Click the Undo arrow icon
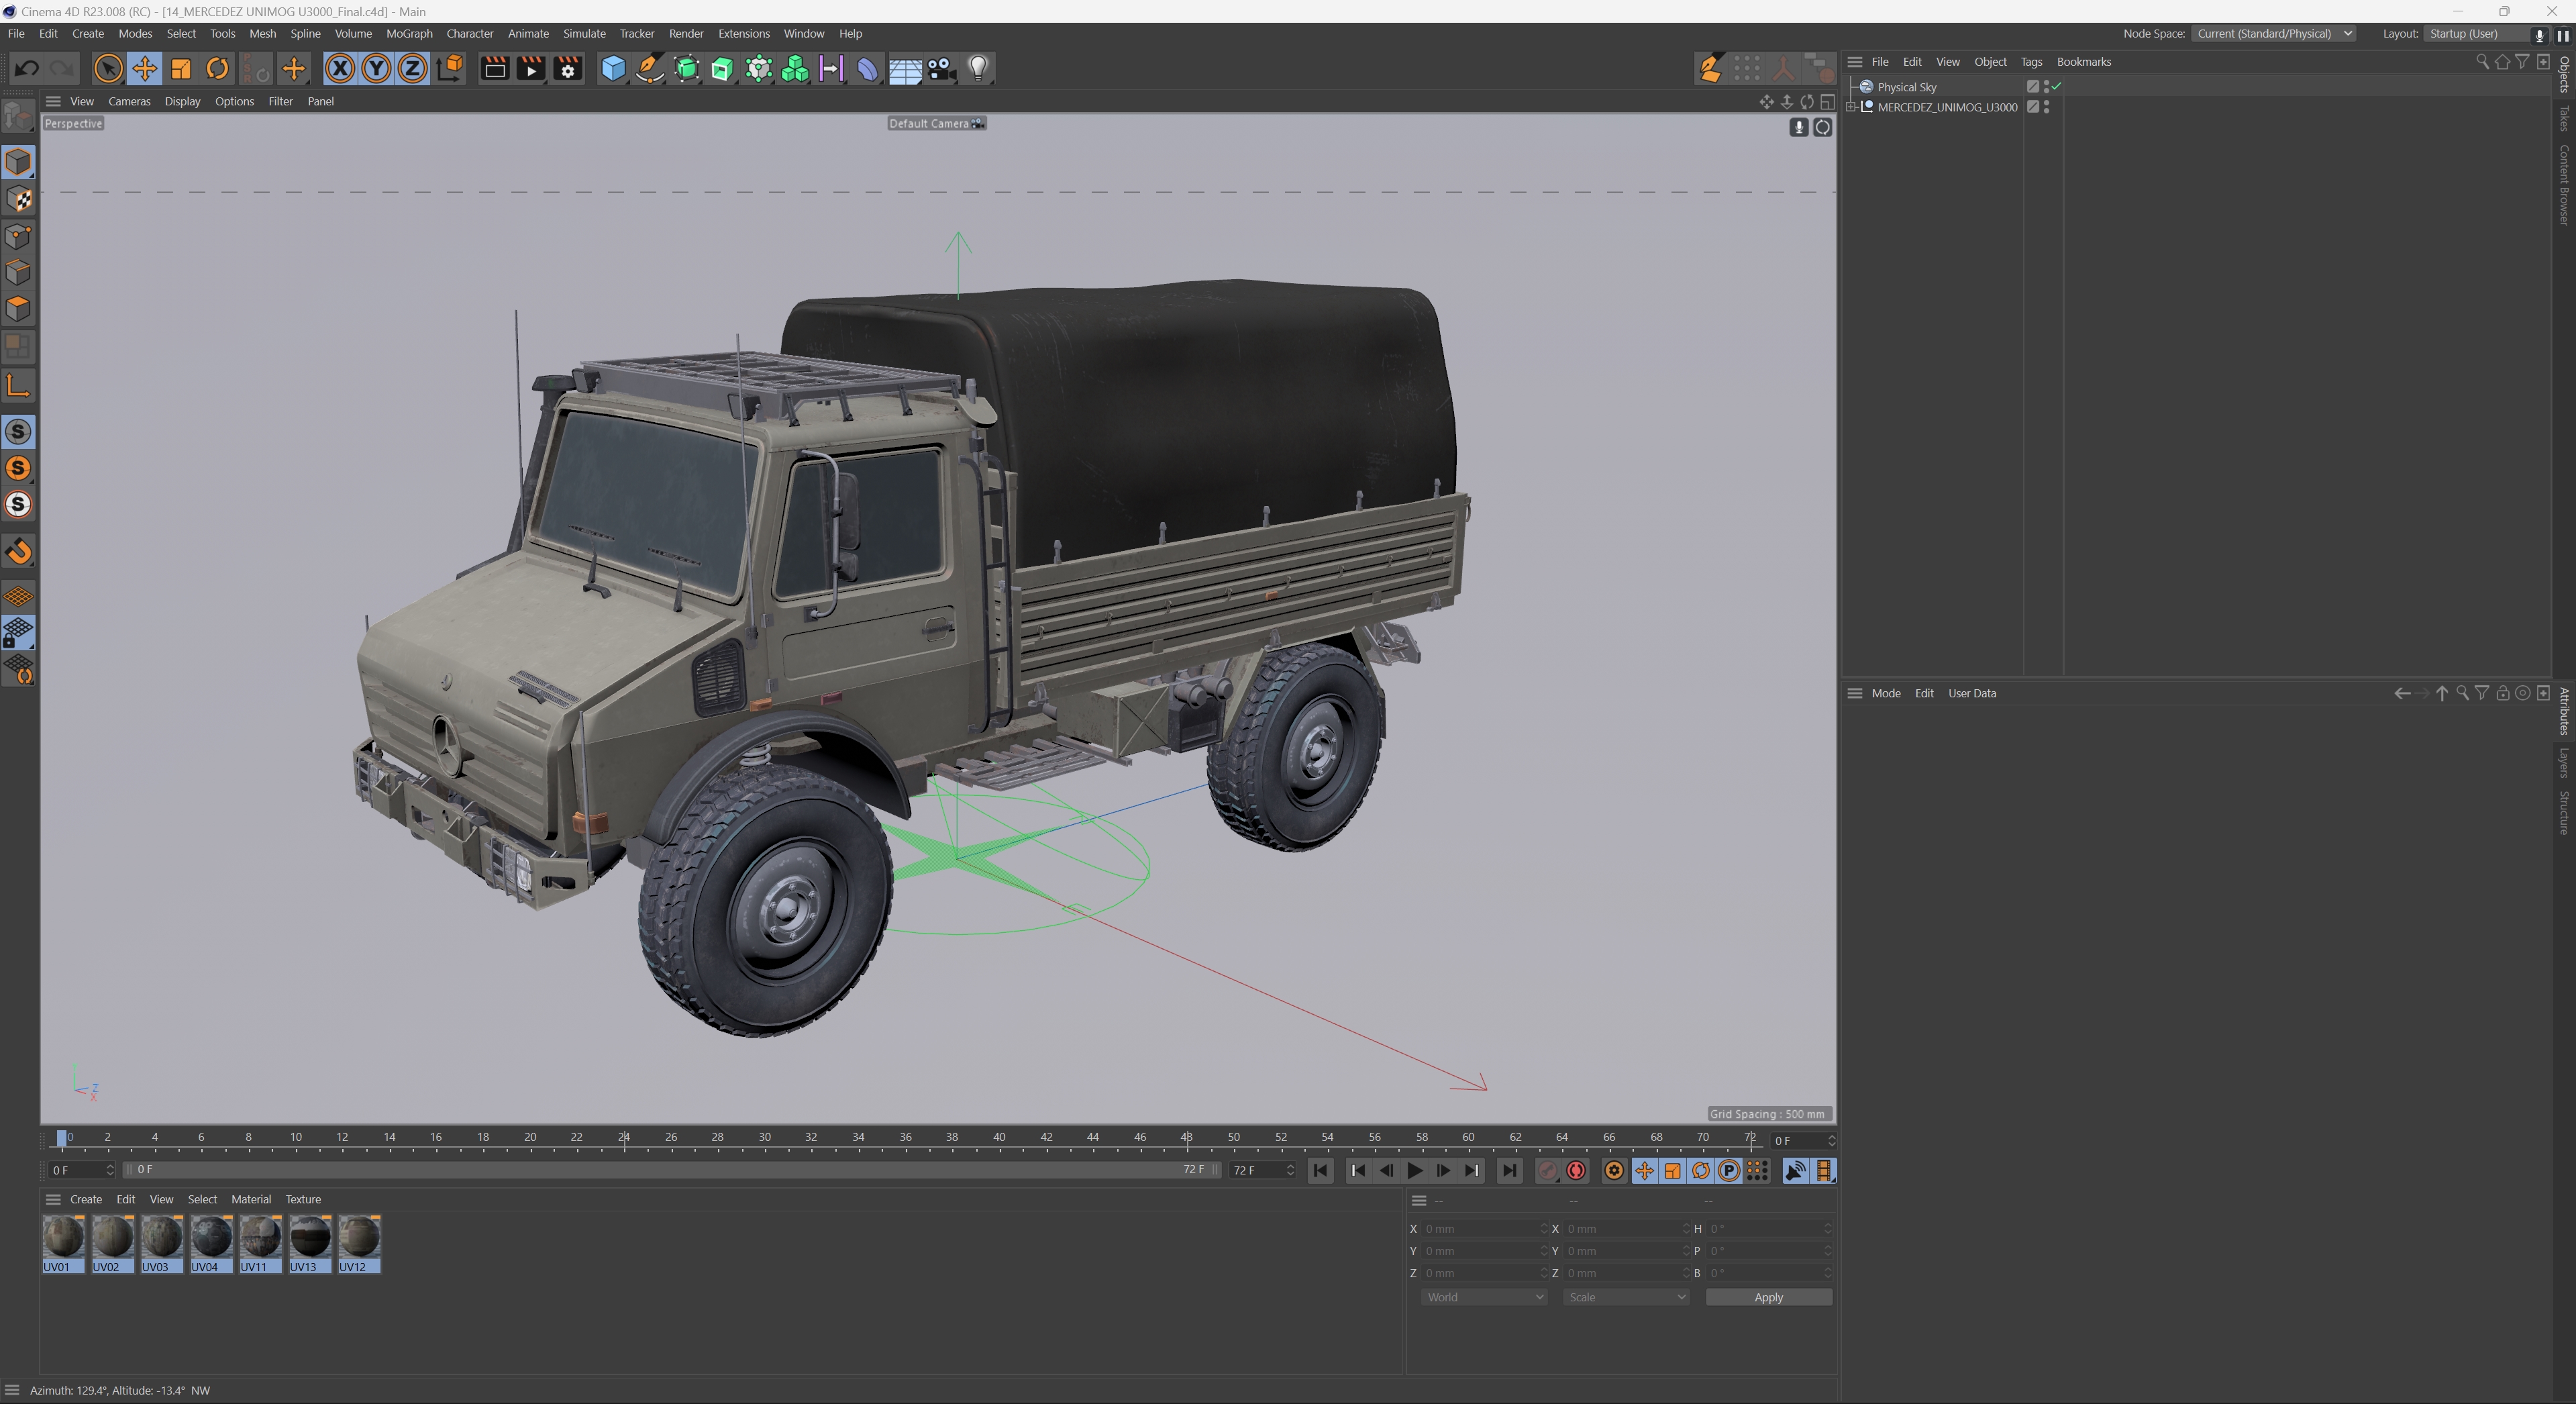This screenshot has height=1404, width=2576. (x=26, y=68)
